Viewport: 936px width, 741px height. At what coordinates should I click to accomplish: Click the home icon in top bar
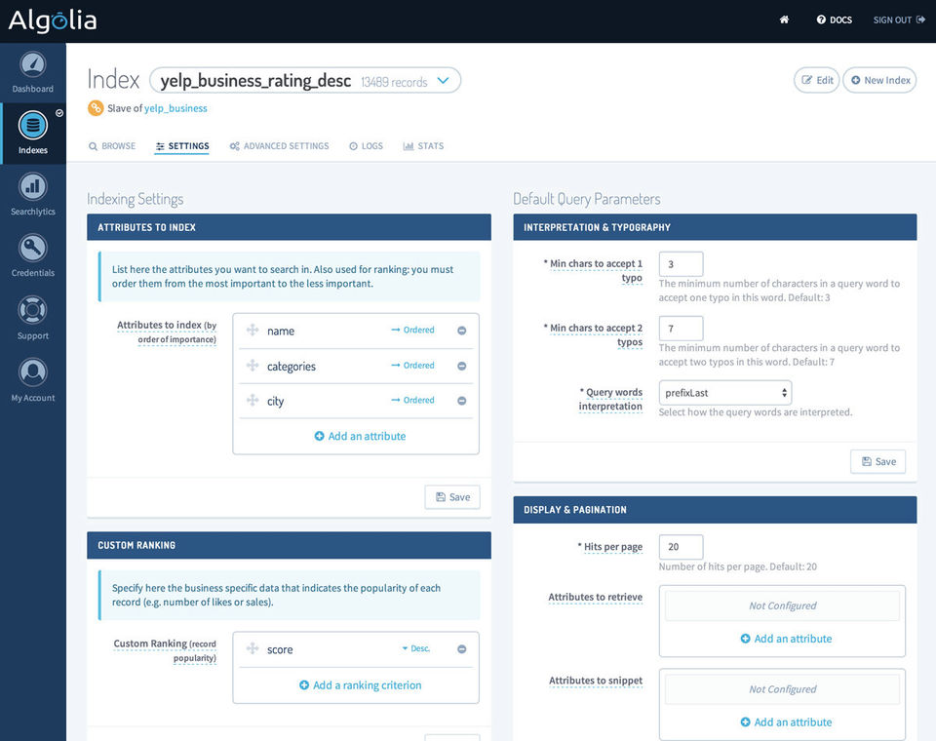[784, 19]
